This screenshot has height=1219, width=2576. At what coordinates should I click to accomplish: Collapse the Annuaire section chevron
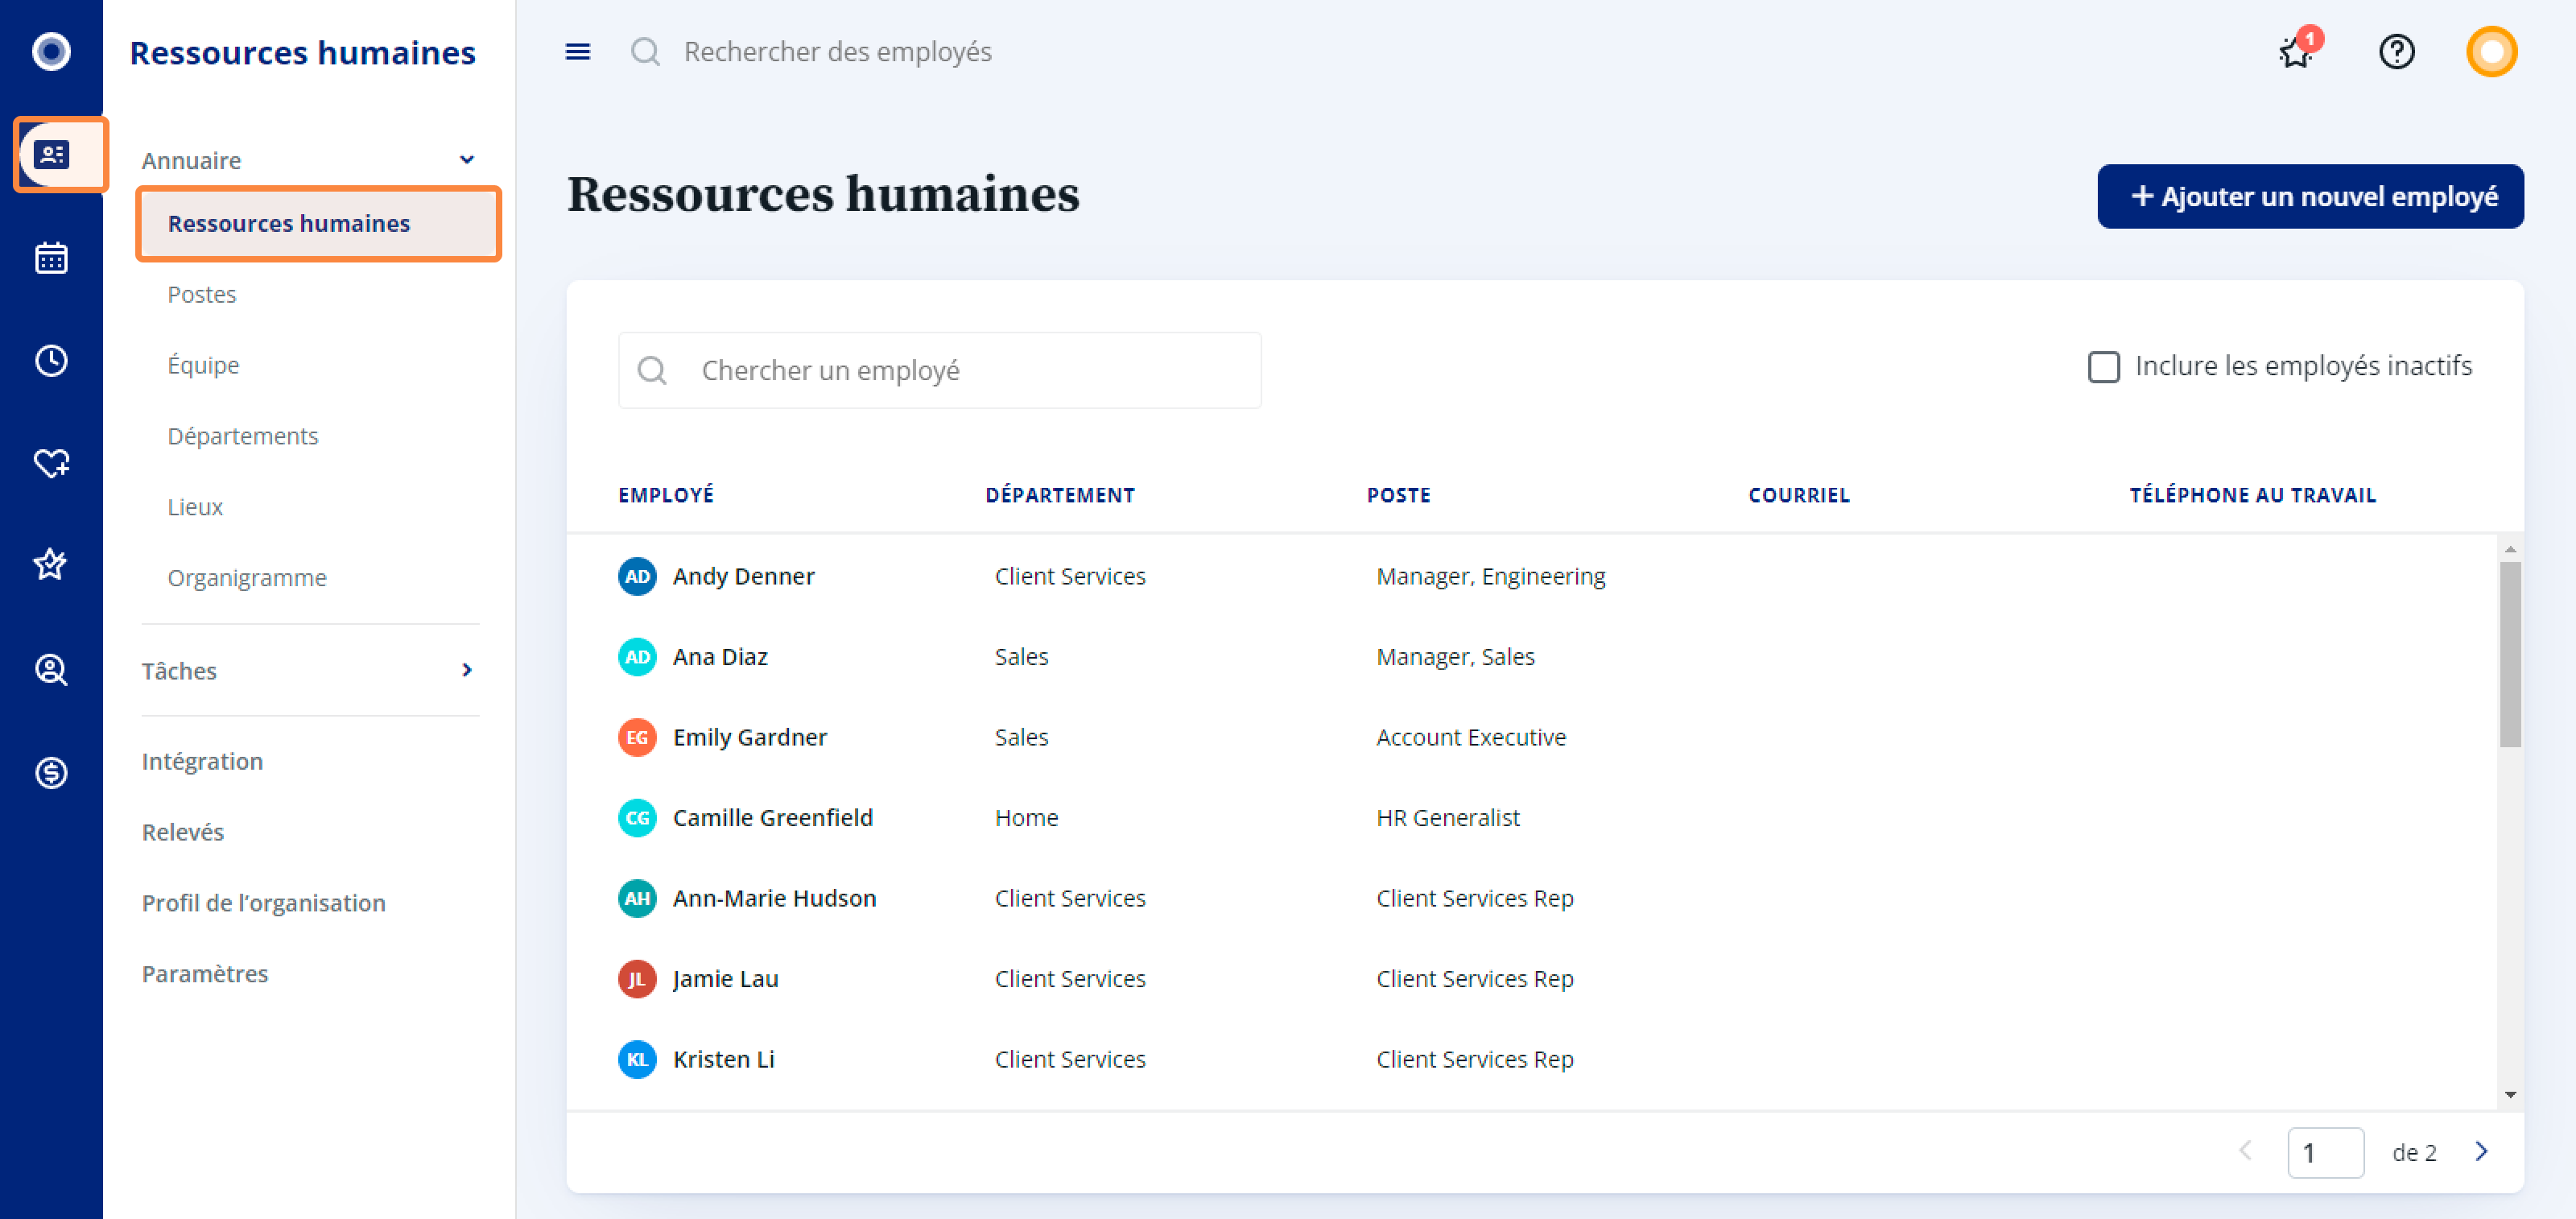tap(466, 160)
